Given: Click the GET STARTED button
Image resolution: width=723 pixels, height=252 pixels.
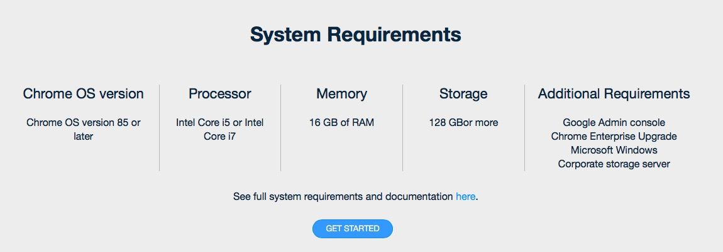Looking at the screenshot, I should (352, 229).
